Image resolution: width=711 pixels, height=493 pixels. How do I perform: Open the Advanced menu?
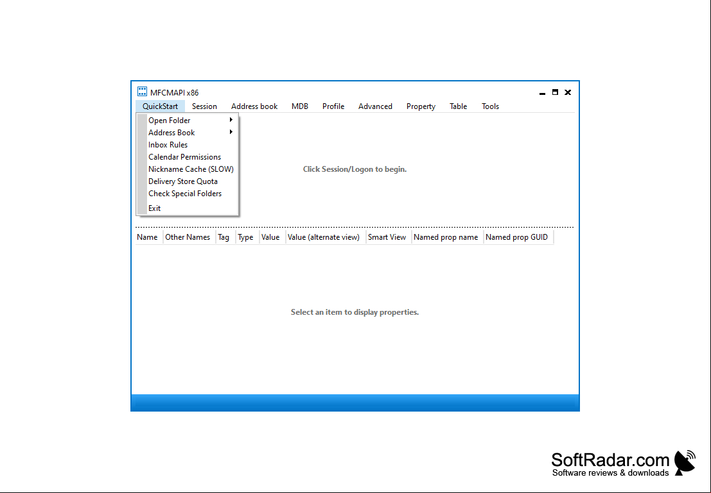pos(376,106)
